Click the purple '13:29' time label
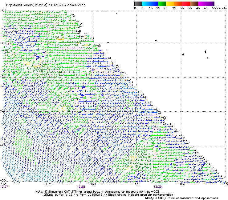228x200 pixels. (x=157, y=187)
